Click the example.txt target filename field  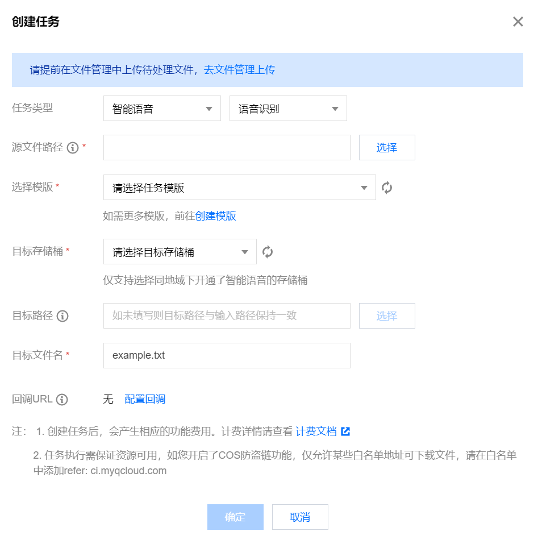point(227,356)
